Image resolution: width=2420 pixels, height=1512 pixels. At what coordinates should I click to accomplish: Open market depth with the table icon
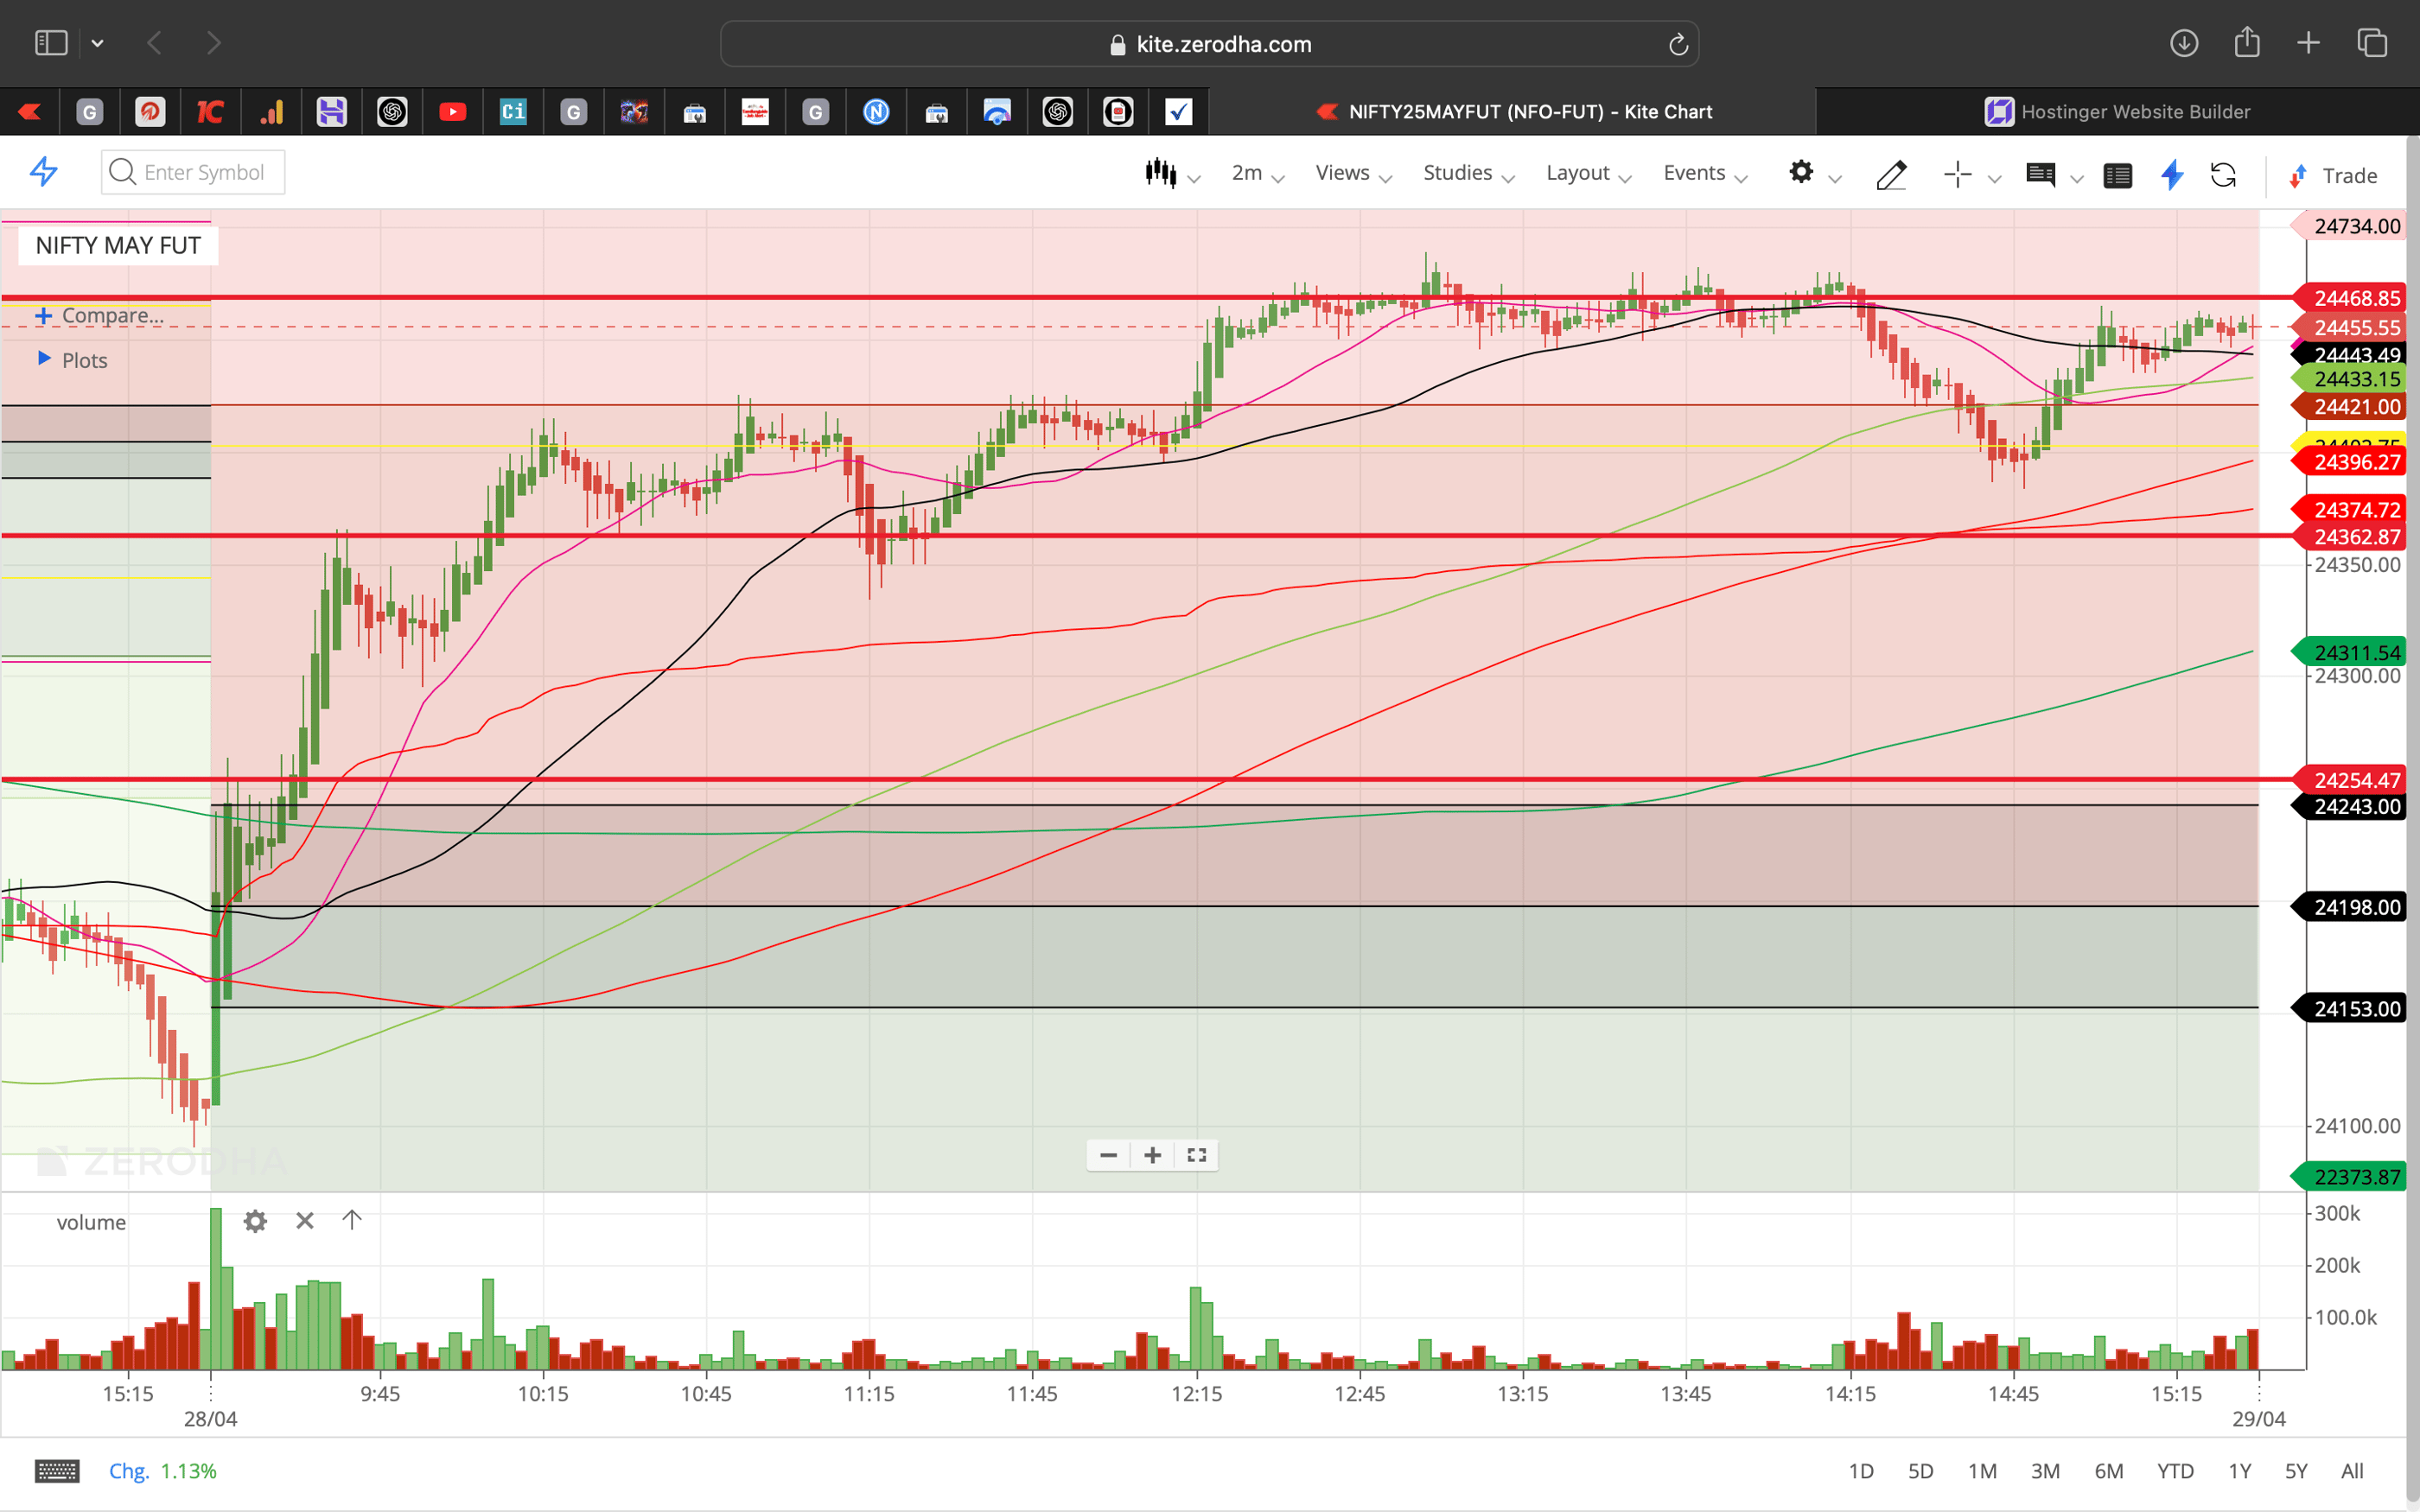click(x=2118, y=175)
